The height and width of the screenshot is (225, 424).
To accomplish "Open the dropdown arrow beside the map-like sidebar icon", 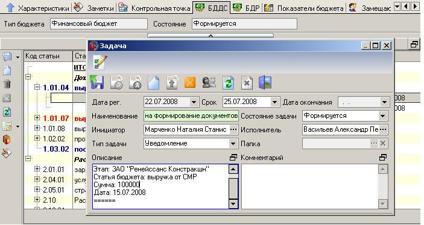I will tap(18, 126).
